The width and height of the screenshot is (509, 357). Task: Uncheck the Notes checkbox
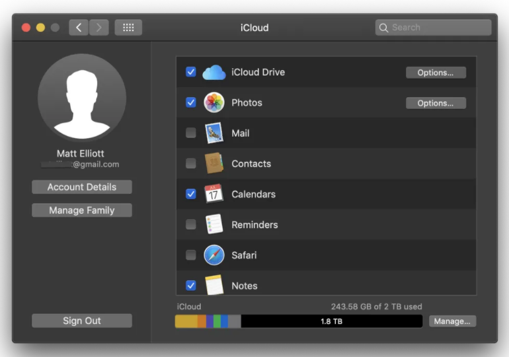click(191, 286)
